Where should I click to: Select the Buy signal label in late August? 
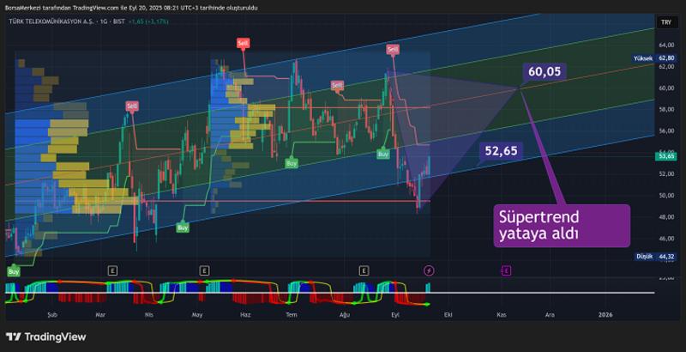coord(383,155)
